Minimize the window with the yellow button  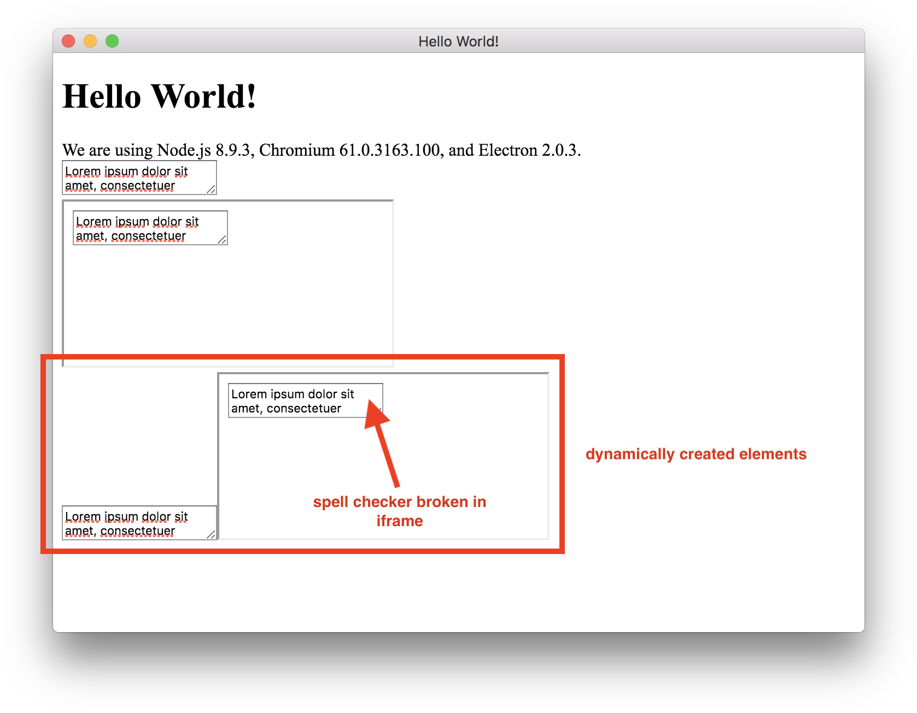[x=90, y=41]
